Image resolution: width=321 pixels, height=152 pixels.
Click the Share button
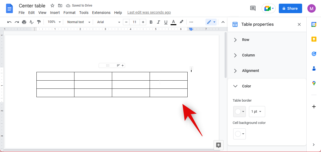(x=290, y=8)
